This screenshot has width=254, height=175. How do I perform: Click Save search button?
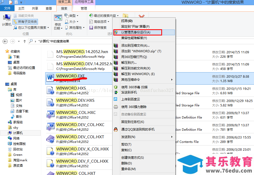point(98,28)
